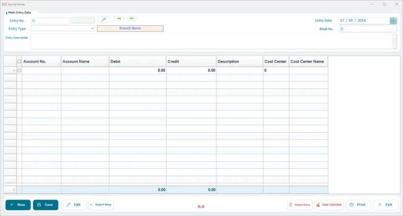Click the first row Cost Center cell 0
403x216 pixels.
276,70
